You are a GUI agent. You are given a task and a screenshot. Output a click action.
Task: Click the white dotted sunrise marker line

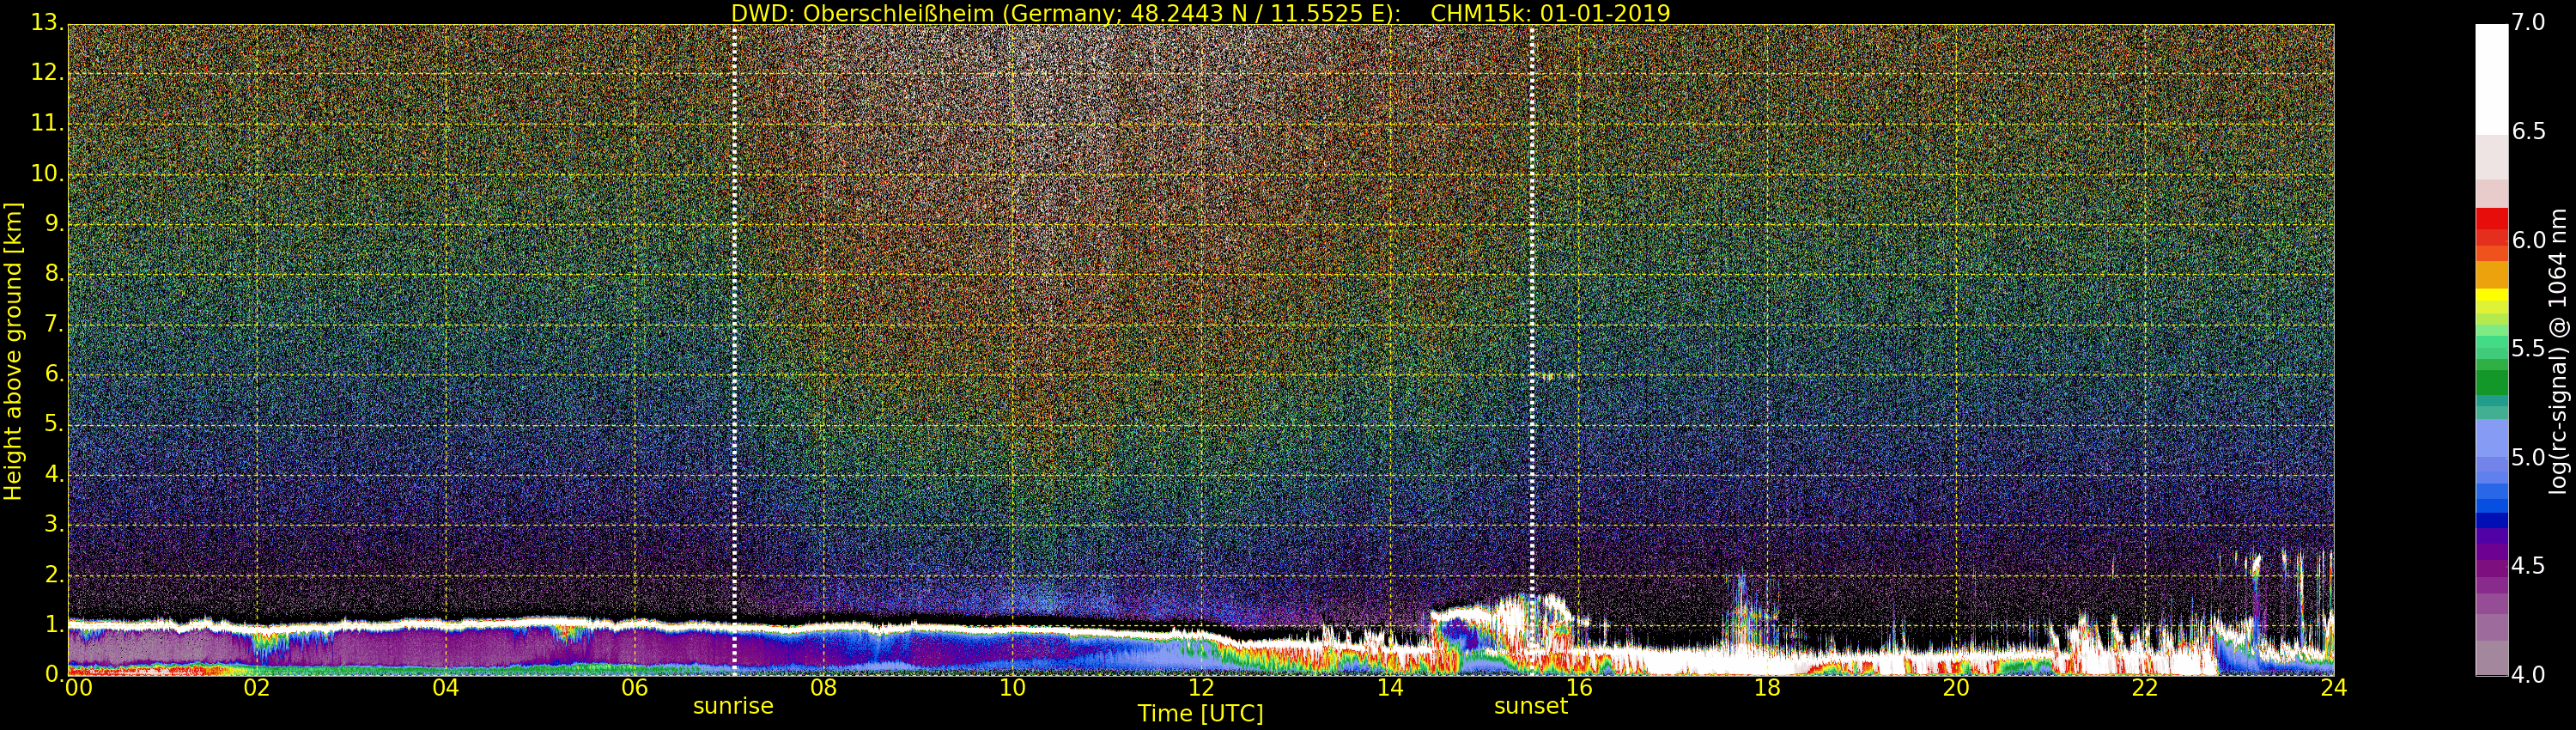pos(734,350)
